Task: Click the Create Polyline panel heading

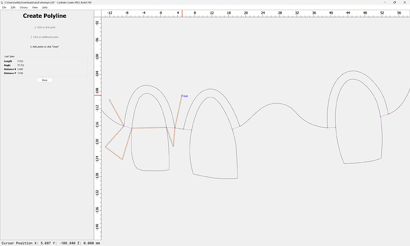Action: coord(45,16)
